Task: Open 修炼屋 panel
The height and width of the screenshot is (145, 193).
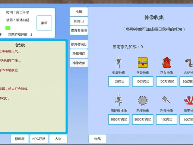Action: click(x=20, y=139)
